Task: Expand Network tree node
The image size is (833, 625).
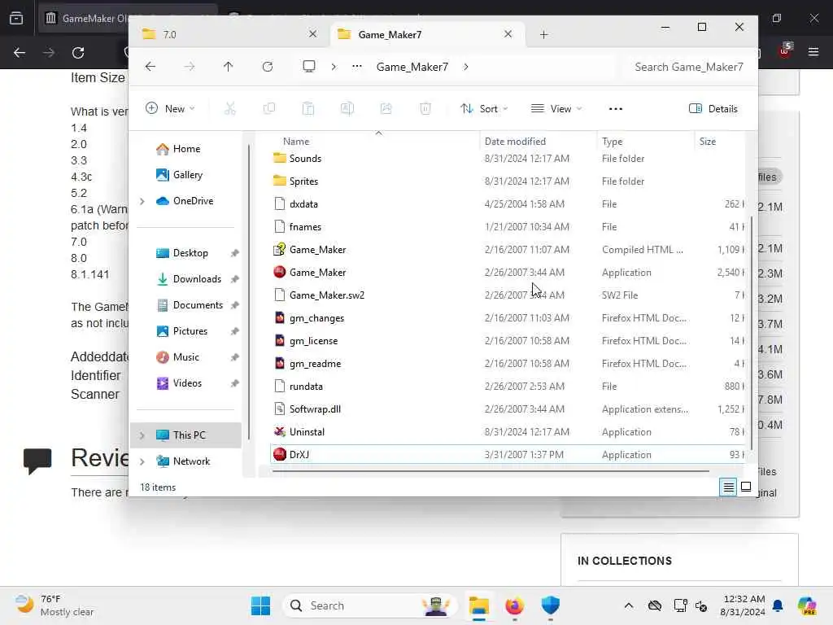Action: point(142,461)
